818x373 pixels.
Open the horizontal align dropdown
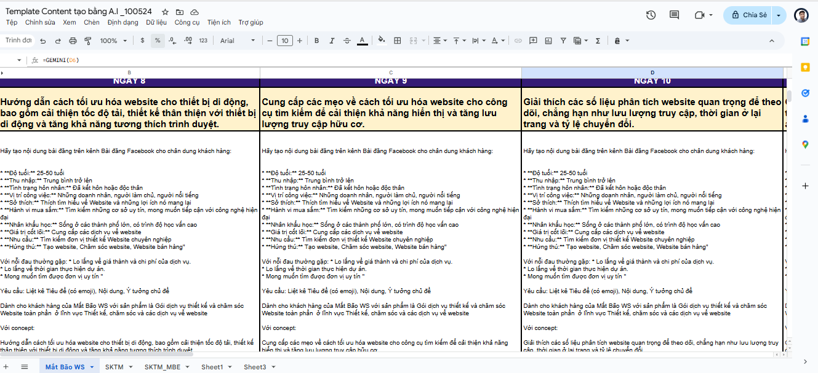click(x=439, y=41)
